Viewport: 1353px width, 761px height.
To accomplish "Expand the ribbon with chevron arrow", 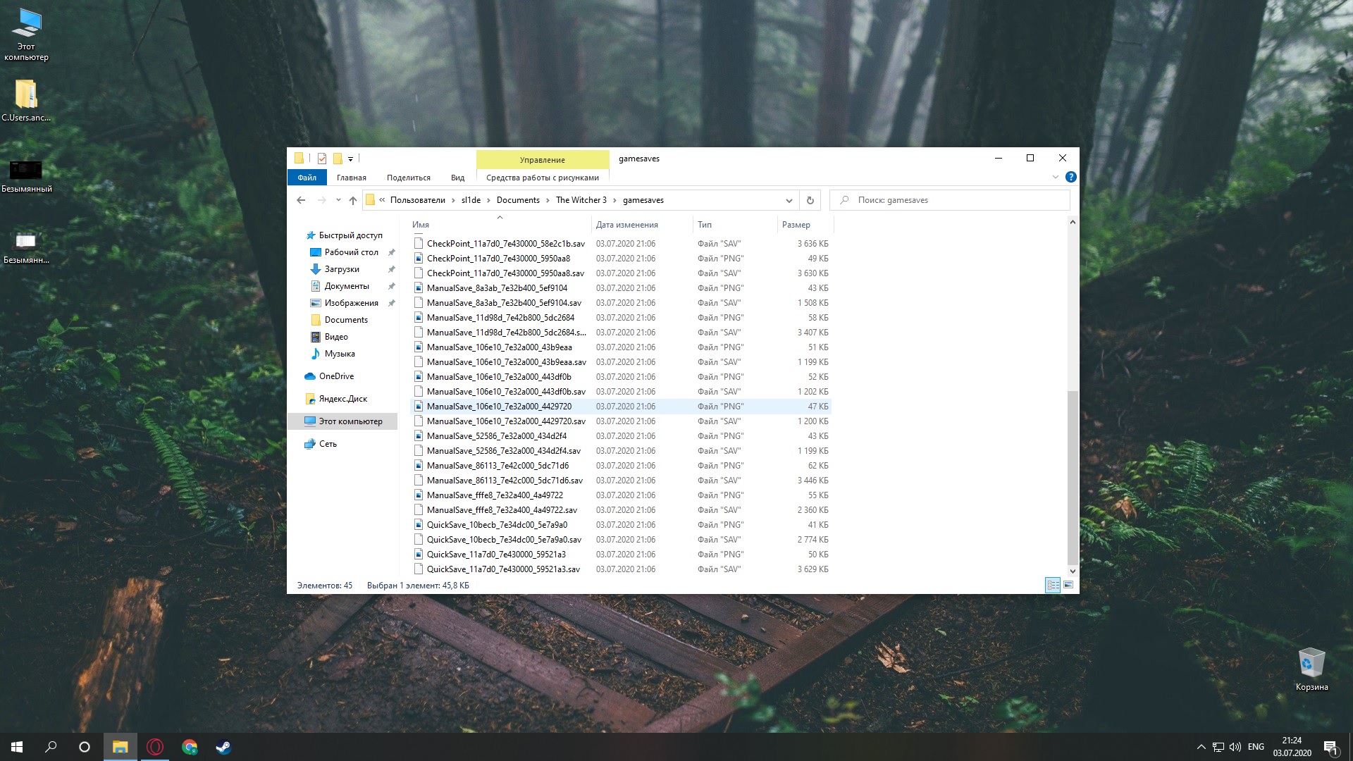I will (x=1055, y=177).
